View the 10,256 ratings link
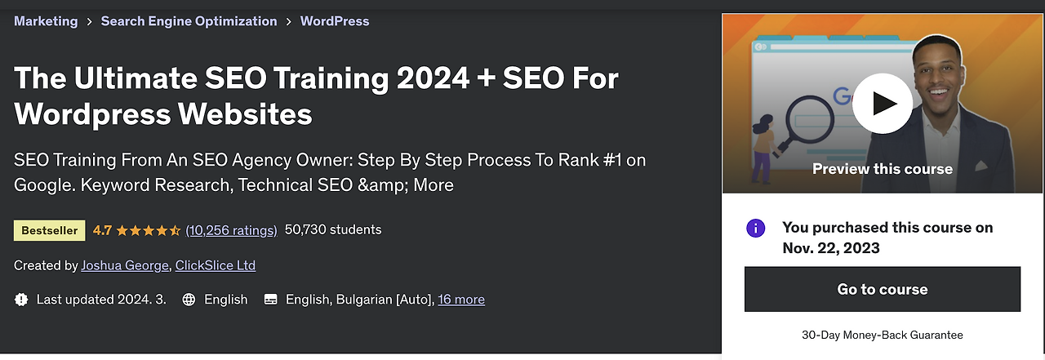Image resolution: width=1045 pixels, height=360 pixels. point(231,230)
